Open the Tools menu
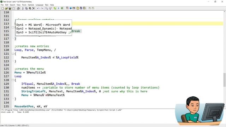This screenshot has height=127, width=226. pos(24,5)
